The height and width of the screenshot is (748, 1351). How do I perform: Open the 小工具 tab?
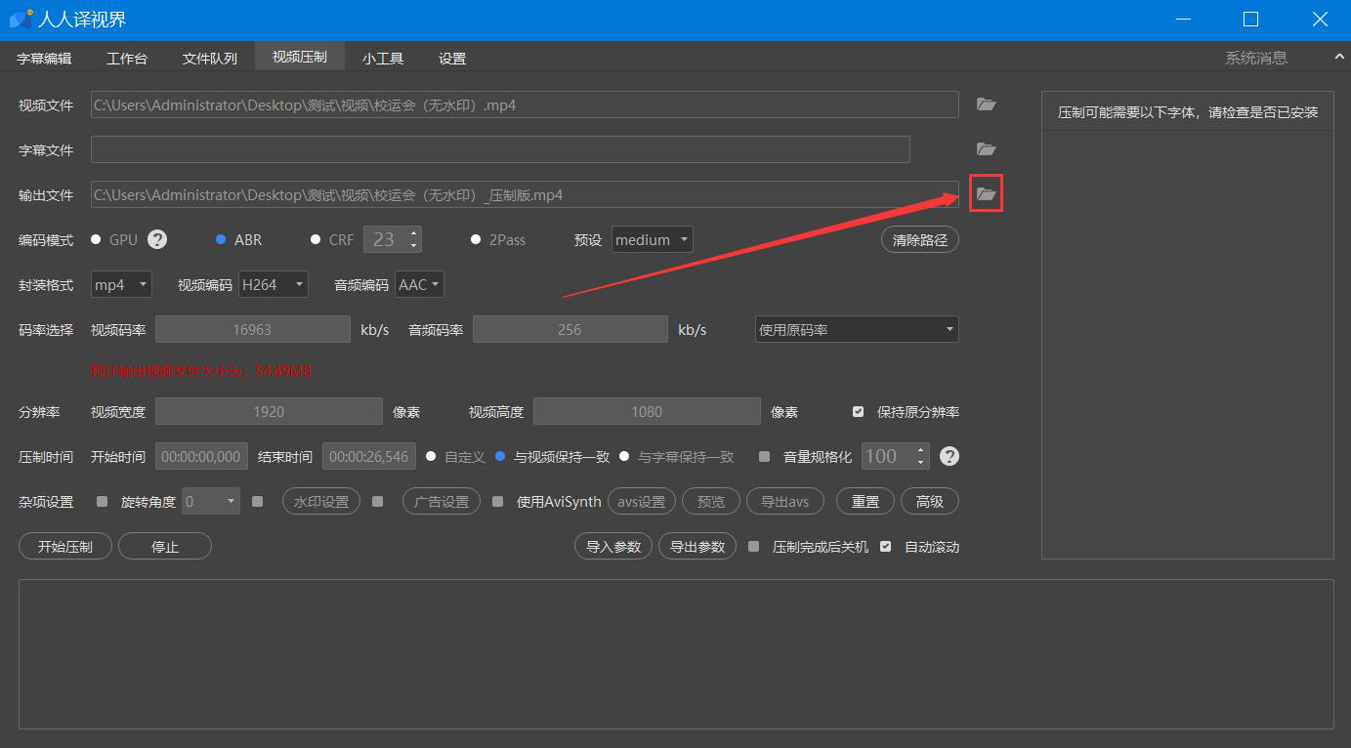pos(382,59)
